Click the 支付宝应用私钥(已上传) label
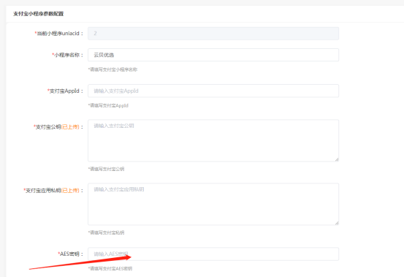 tap(53, 191)
